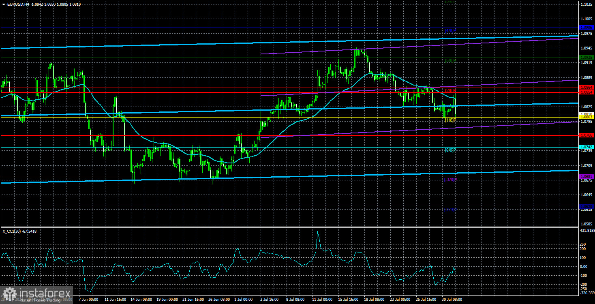This screenshot has height=304, width=595.
Task: Select the [3/8]P Murrey level label
Action: 450,61
